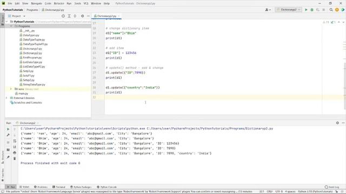Select main.py in the project tree

(x=23, y=93)
